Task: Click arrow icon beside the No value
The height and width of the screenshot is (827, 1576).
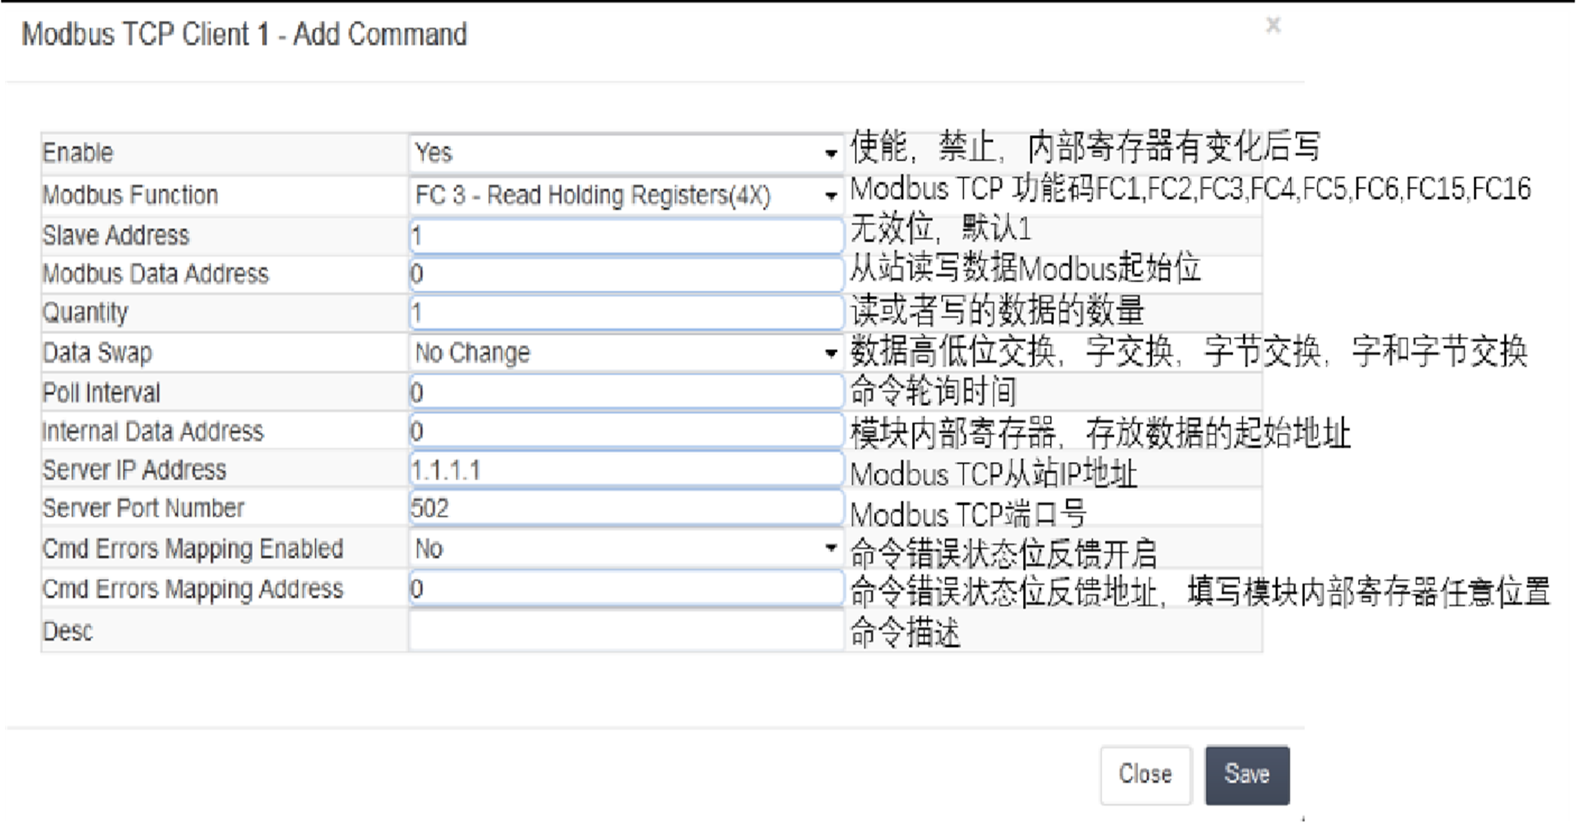Action: [x=830, y=549]
